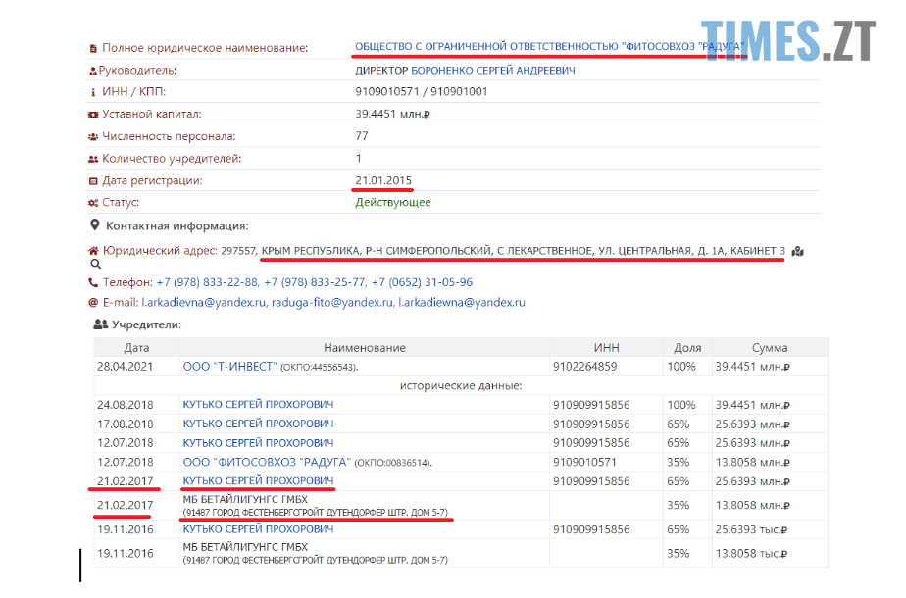Call the +7 (978) 833-22-88 phone link

[209, 282]
